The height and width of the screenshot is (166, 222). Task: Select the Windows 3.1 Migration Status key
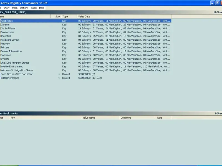click(17, 70)
